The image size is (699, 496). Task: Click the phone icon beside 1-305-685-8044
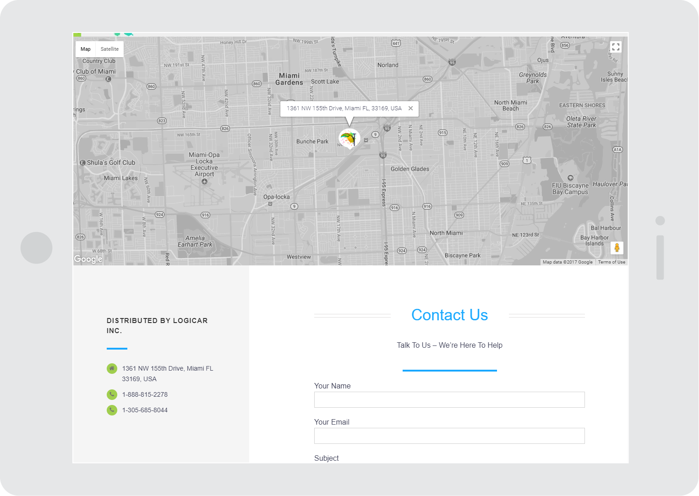click(112, 410)
